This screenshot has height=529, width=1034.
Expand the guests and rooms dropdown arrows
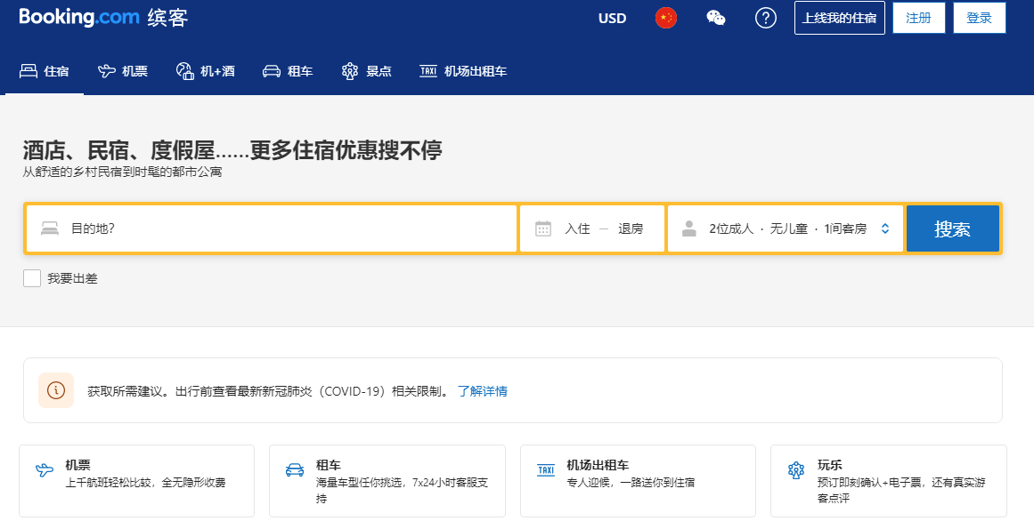pyautogui.click(x=885, y=228)
